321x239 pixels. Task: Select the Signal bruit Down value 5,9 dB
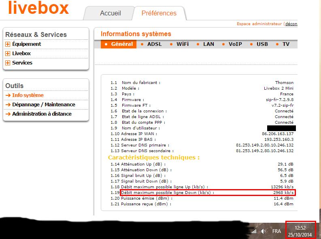[287, 181]
